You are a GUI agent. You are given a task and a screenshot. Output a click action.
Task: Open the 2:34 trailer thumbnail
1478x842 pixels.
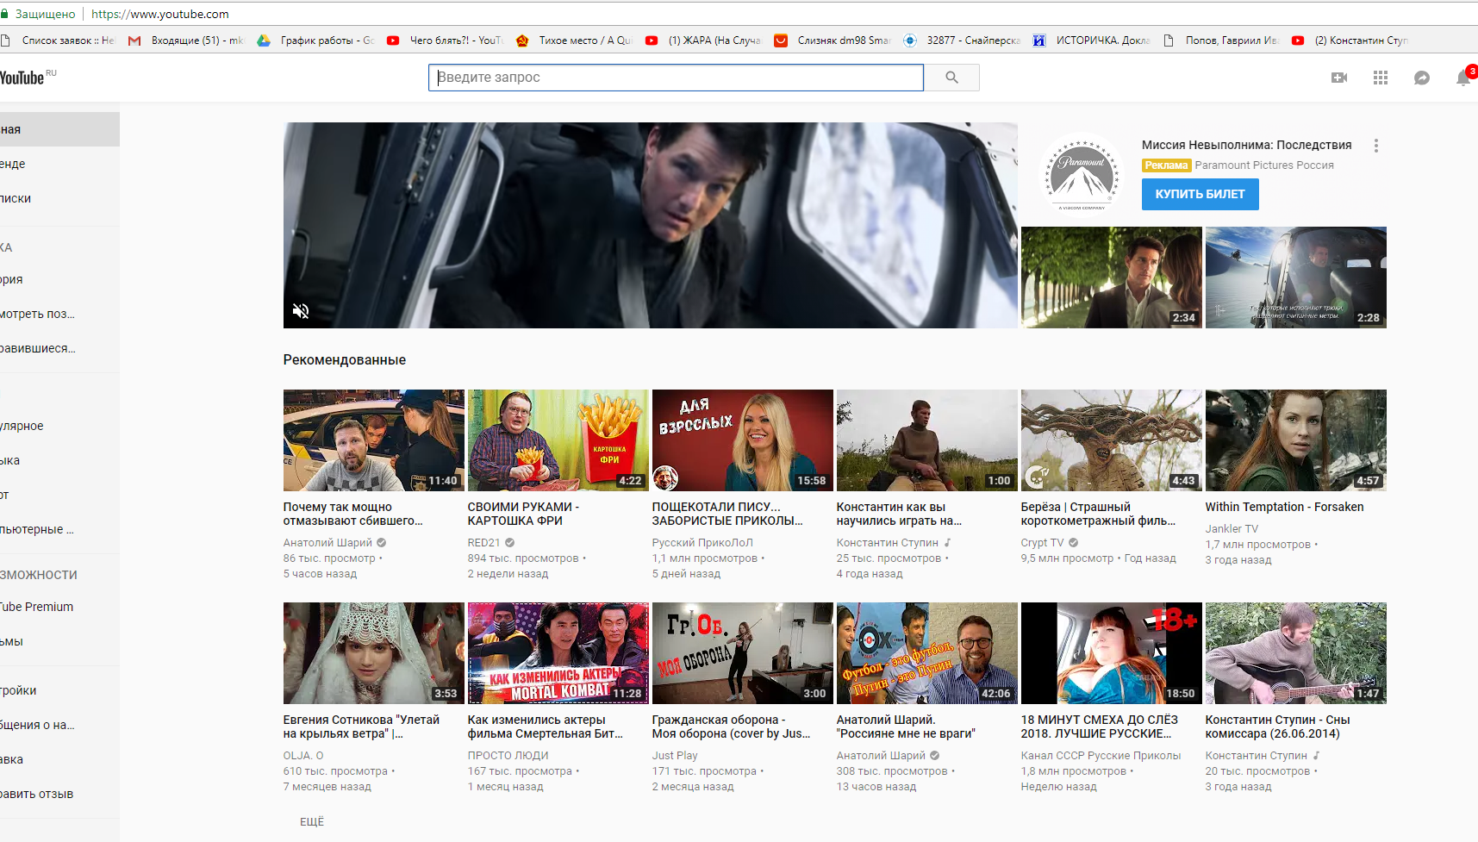pyautogui.click(x=1112, y=278)
